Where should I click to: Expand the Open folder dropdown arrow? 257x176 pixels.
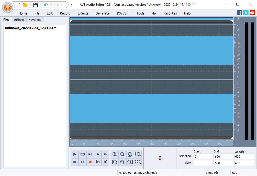pyautogui.click(x=30, y=5)
